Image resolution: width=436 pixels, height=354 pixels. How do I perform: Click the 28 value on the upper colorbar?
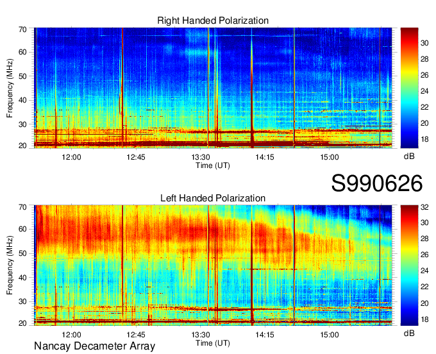point(424,59)
